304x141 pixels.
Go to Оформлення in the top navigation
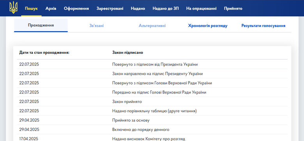[x=76, y=9]
